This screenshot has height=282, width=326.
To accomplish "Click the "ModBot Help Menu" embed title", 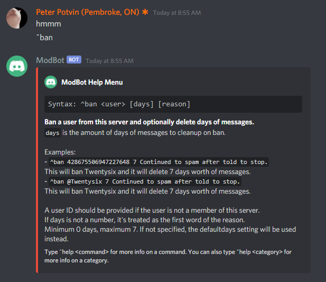I will point(92,82).
